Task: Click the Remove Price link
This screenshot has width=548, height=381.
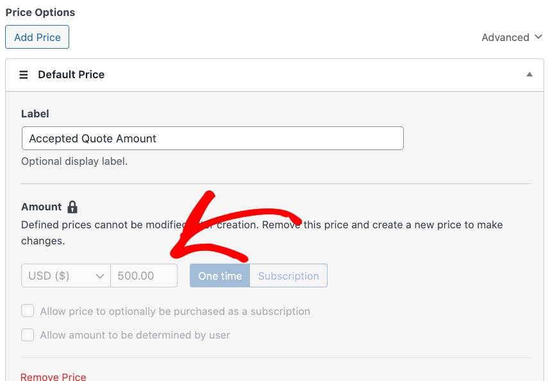Action: click(53, 377)
